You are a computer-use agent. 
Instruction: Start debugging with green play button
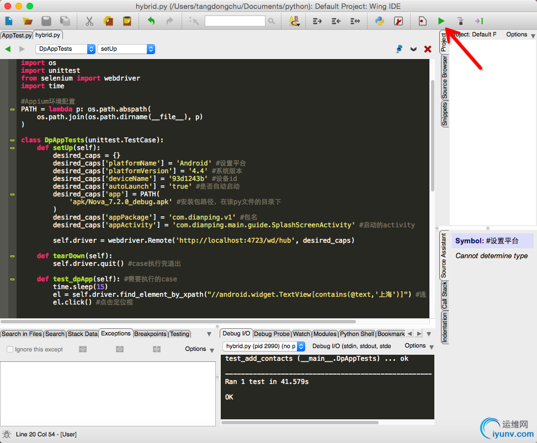(x=441, y=21)
